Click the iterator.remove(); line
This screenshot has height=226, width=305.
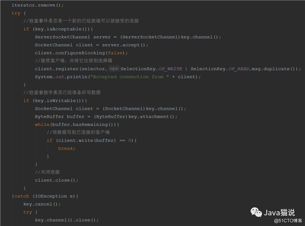coord(37,5)
